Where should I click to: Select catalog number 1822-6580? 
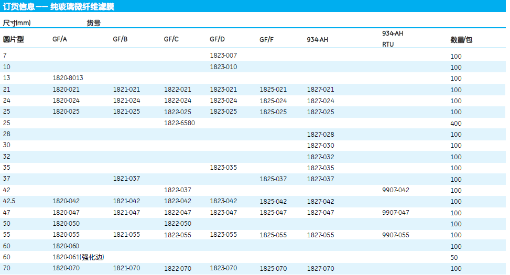(180, 123)
